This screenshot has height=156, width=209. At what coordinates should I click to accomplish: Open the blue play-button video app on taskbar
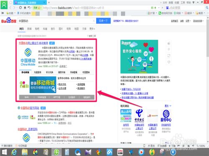point(141,152)
